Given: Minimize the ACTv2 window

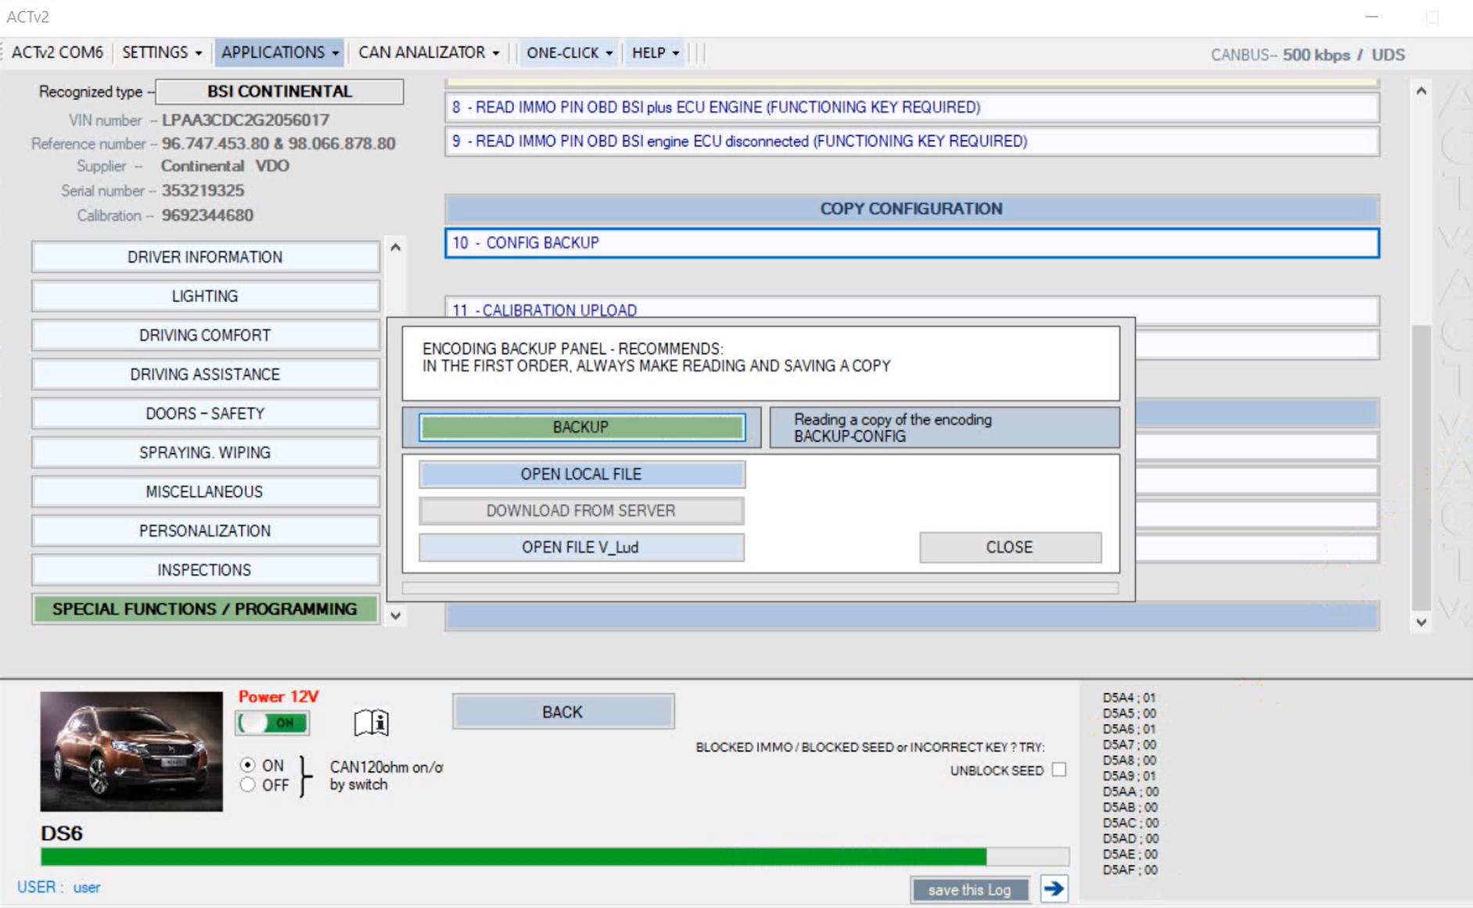Looking at the screenshot, I should tap(1371, 16).
